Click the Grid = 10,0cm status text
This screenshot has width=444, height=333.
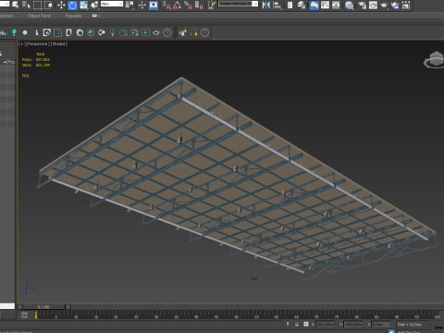[x=409, y=325]
